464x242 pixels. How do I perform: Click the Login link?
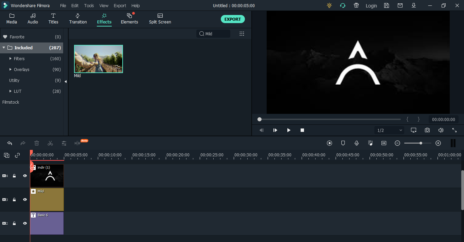(x=371, y=6)
